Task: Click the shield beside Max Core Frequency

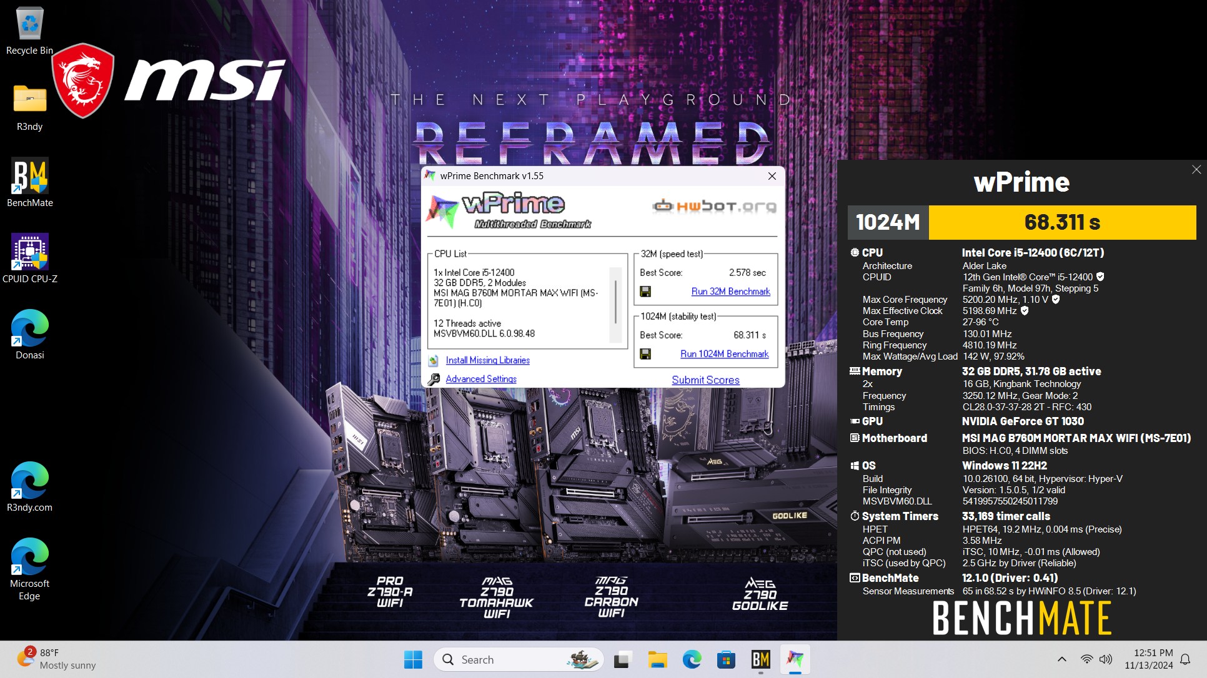Action: (x=1056, y=300)
